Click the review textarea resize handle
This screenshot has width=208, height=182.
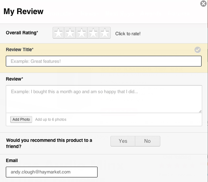point(200,111)
